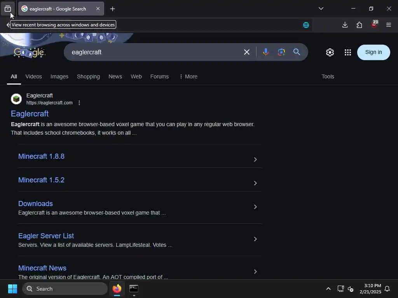Open search Tools
Image resolution: width=398 pixels, height=298 pixels.
click(x=328, y=76)
